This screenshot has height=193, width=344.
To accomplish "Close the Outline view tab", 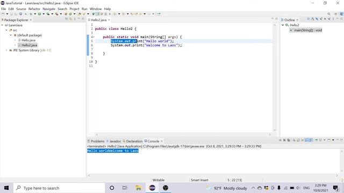I will [x=297, y=20].
